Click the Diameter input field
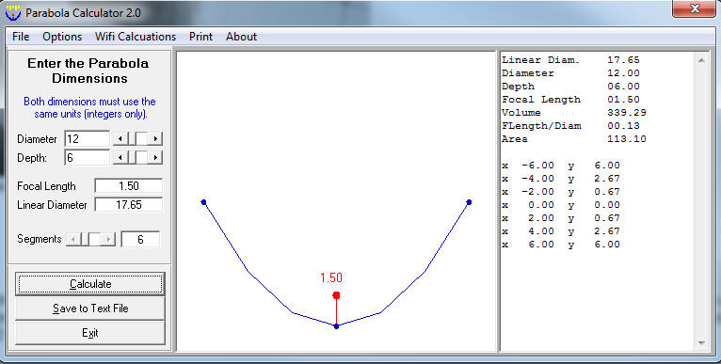Viewport: 721px width, 364px height. [88, 139]
